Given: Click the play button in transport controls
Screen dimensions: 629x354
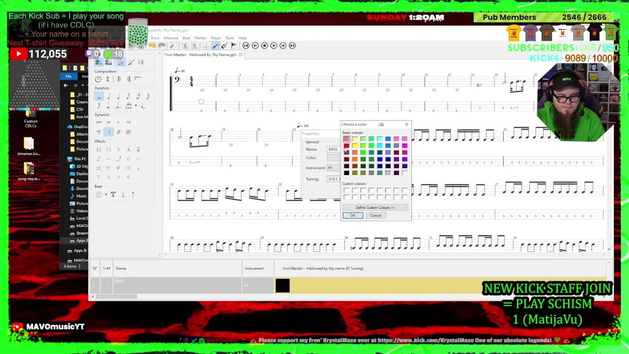Looking at the screenshot, I should coord(274,45).
